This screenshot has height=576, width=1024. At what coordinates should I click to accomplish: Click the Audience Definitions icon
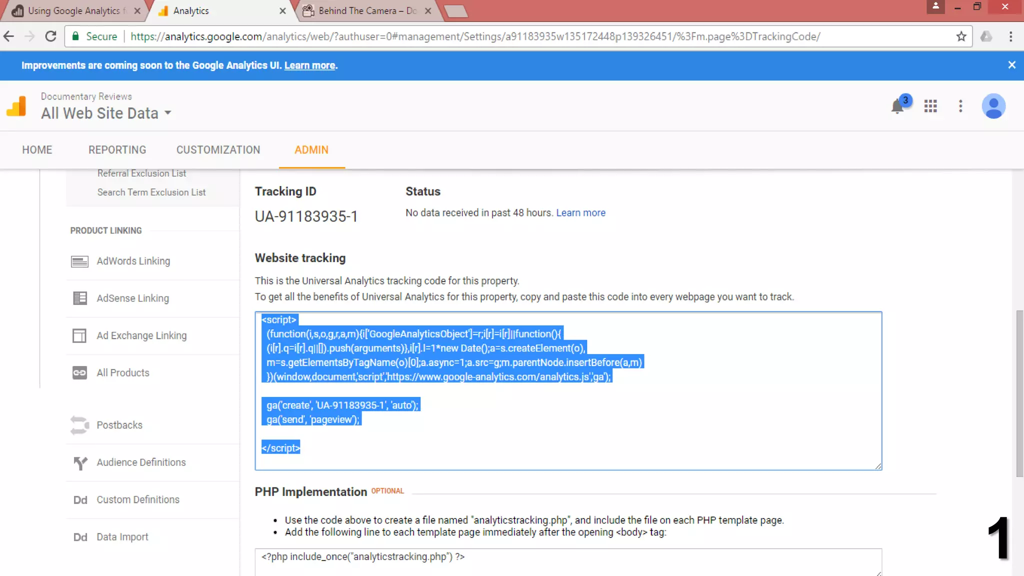tap(80, 463)
